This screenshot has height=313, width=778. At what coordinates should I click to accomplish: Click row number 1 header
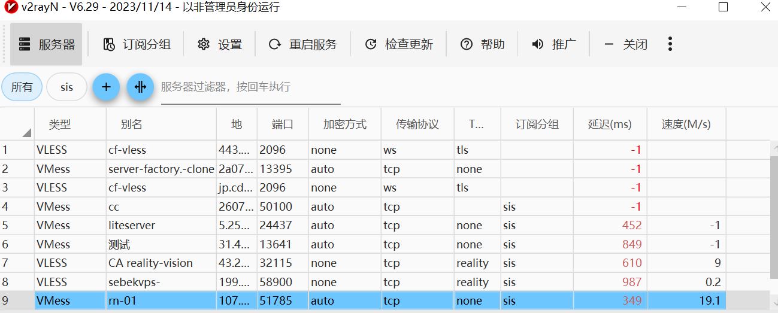(x=17, y=150)
